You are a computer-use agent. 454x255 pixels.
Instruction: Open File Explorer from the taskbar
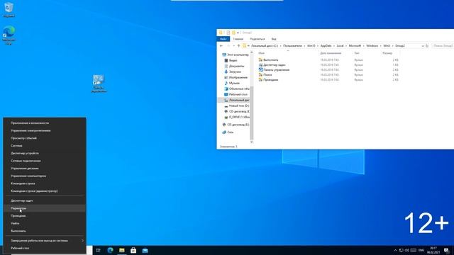(x=122, y=250)
